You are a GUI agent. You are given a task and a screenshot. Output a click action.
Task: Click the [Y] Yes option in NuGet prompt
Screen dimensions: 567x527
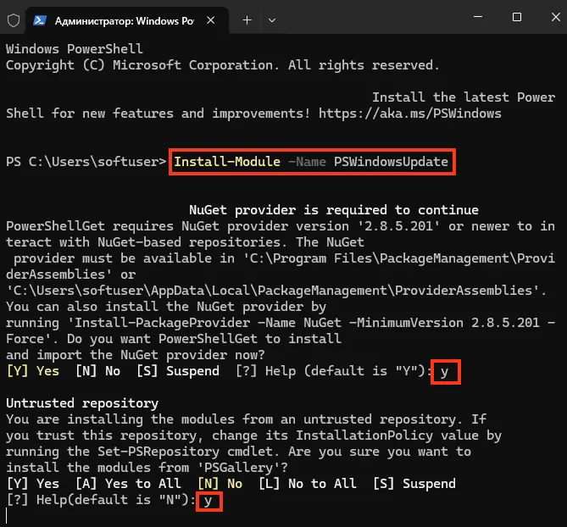pyautogui.click(x=33, y=371)
